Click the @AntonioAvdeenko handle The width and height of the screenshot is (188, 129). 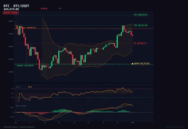(x=27, y=127)
